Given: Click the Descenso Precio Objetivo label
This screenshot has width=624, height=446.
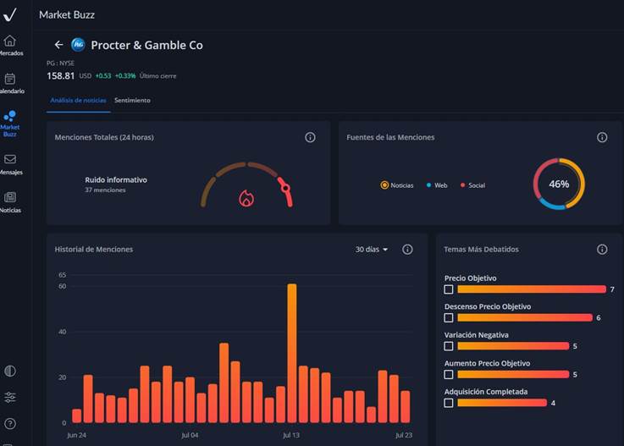Looking at the screenshot, I should [488, 306].
